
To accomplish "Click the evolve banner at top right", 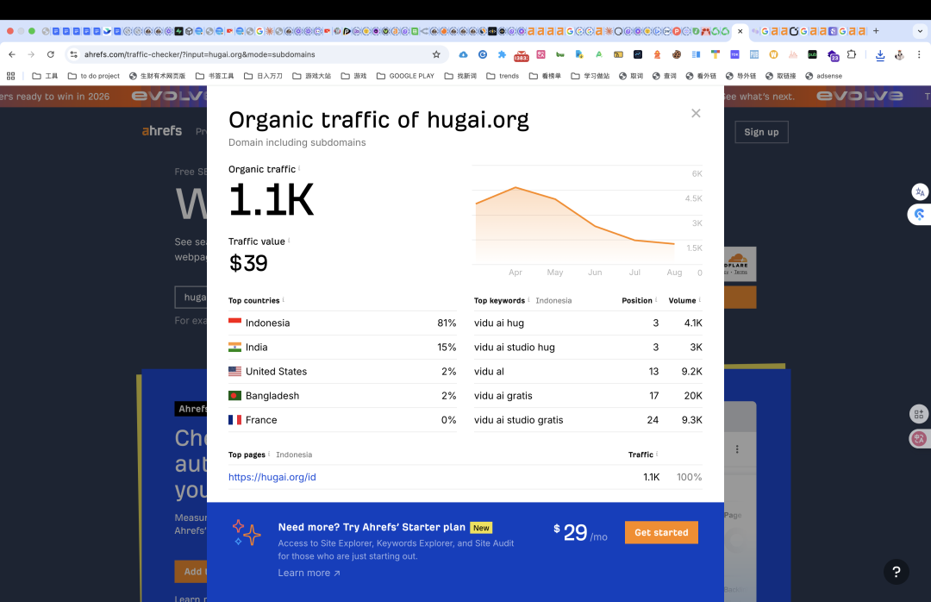I will click(859, 96).
